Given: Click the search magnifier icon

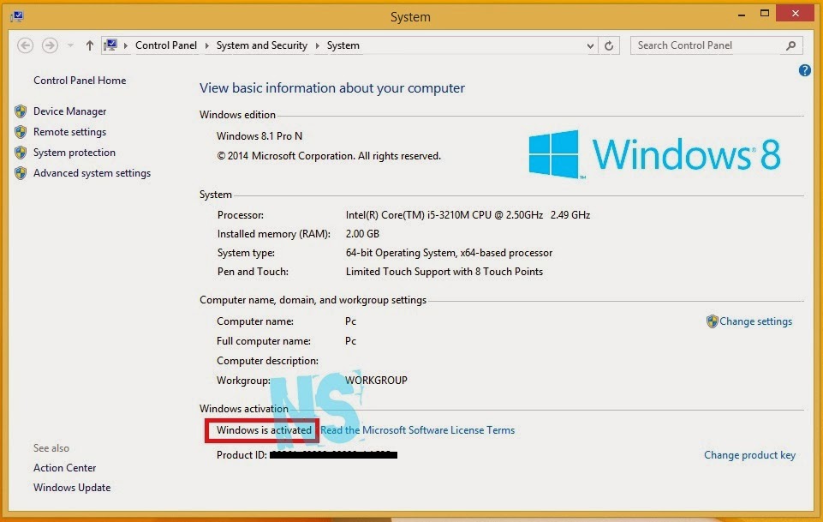Looking at the screenshot, I should click(791, 45).
